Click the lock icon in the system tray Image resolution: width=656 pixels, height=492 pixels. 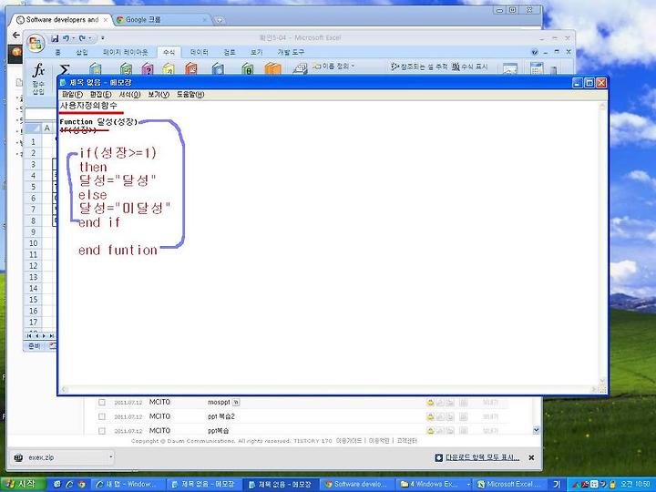(612, 485)
